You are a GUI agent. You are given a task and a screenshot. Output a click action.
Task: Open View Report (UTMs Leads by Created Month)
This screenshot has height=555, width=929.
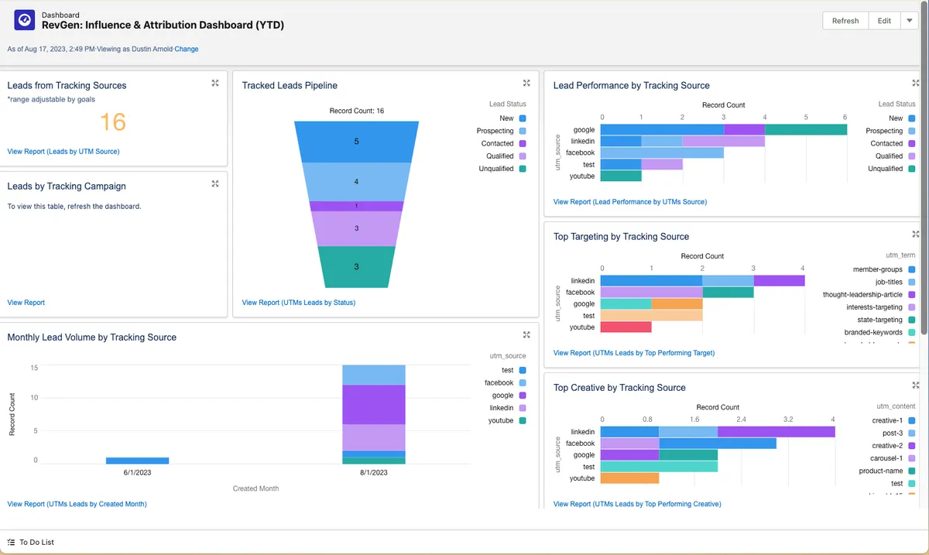click(77, 504)
